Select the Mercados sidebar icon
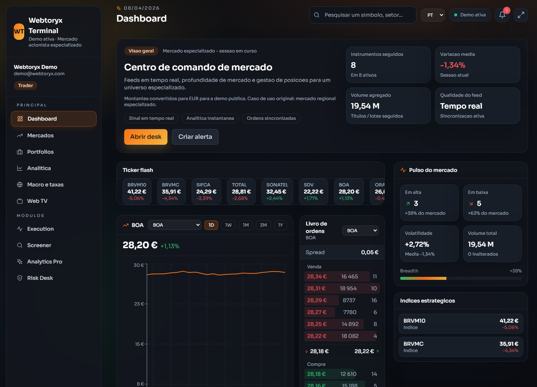 [20, 135]
